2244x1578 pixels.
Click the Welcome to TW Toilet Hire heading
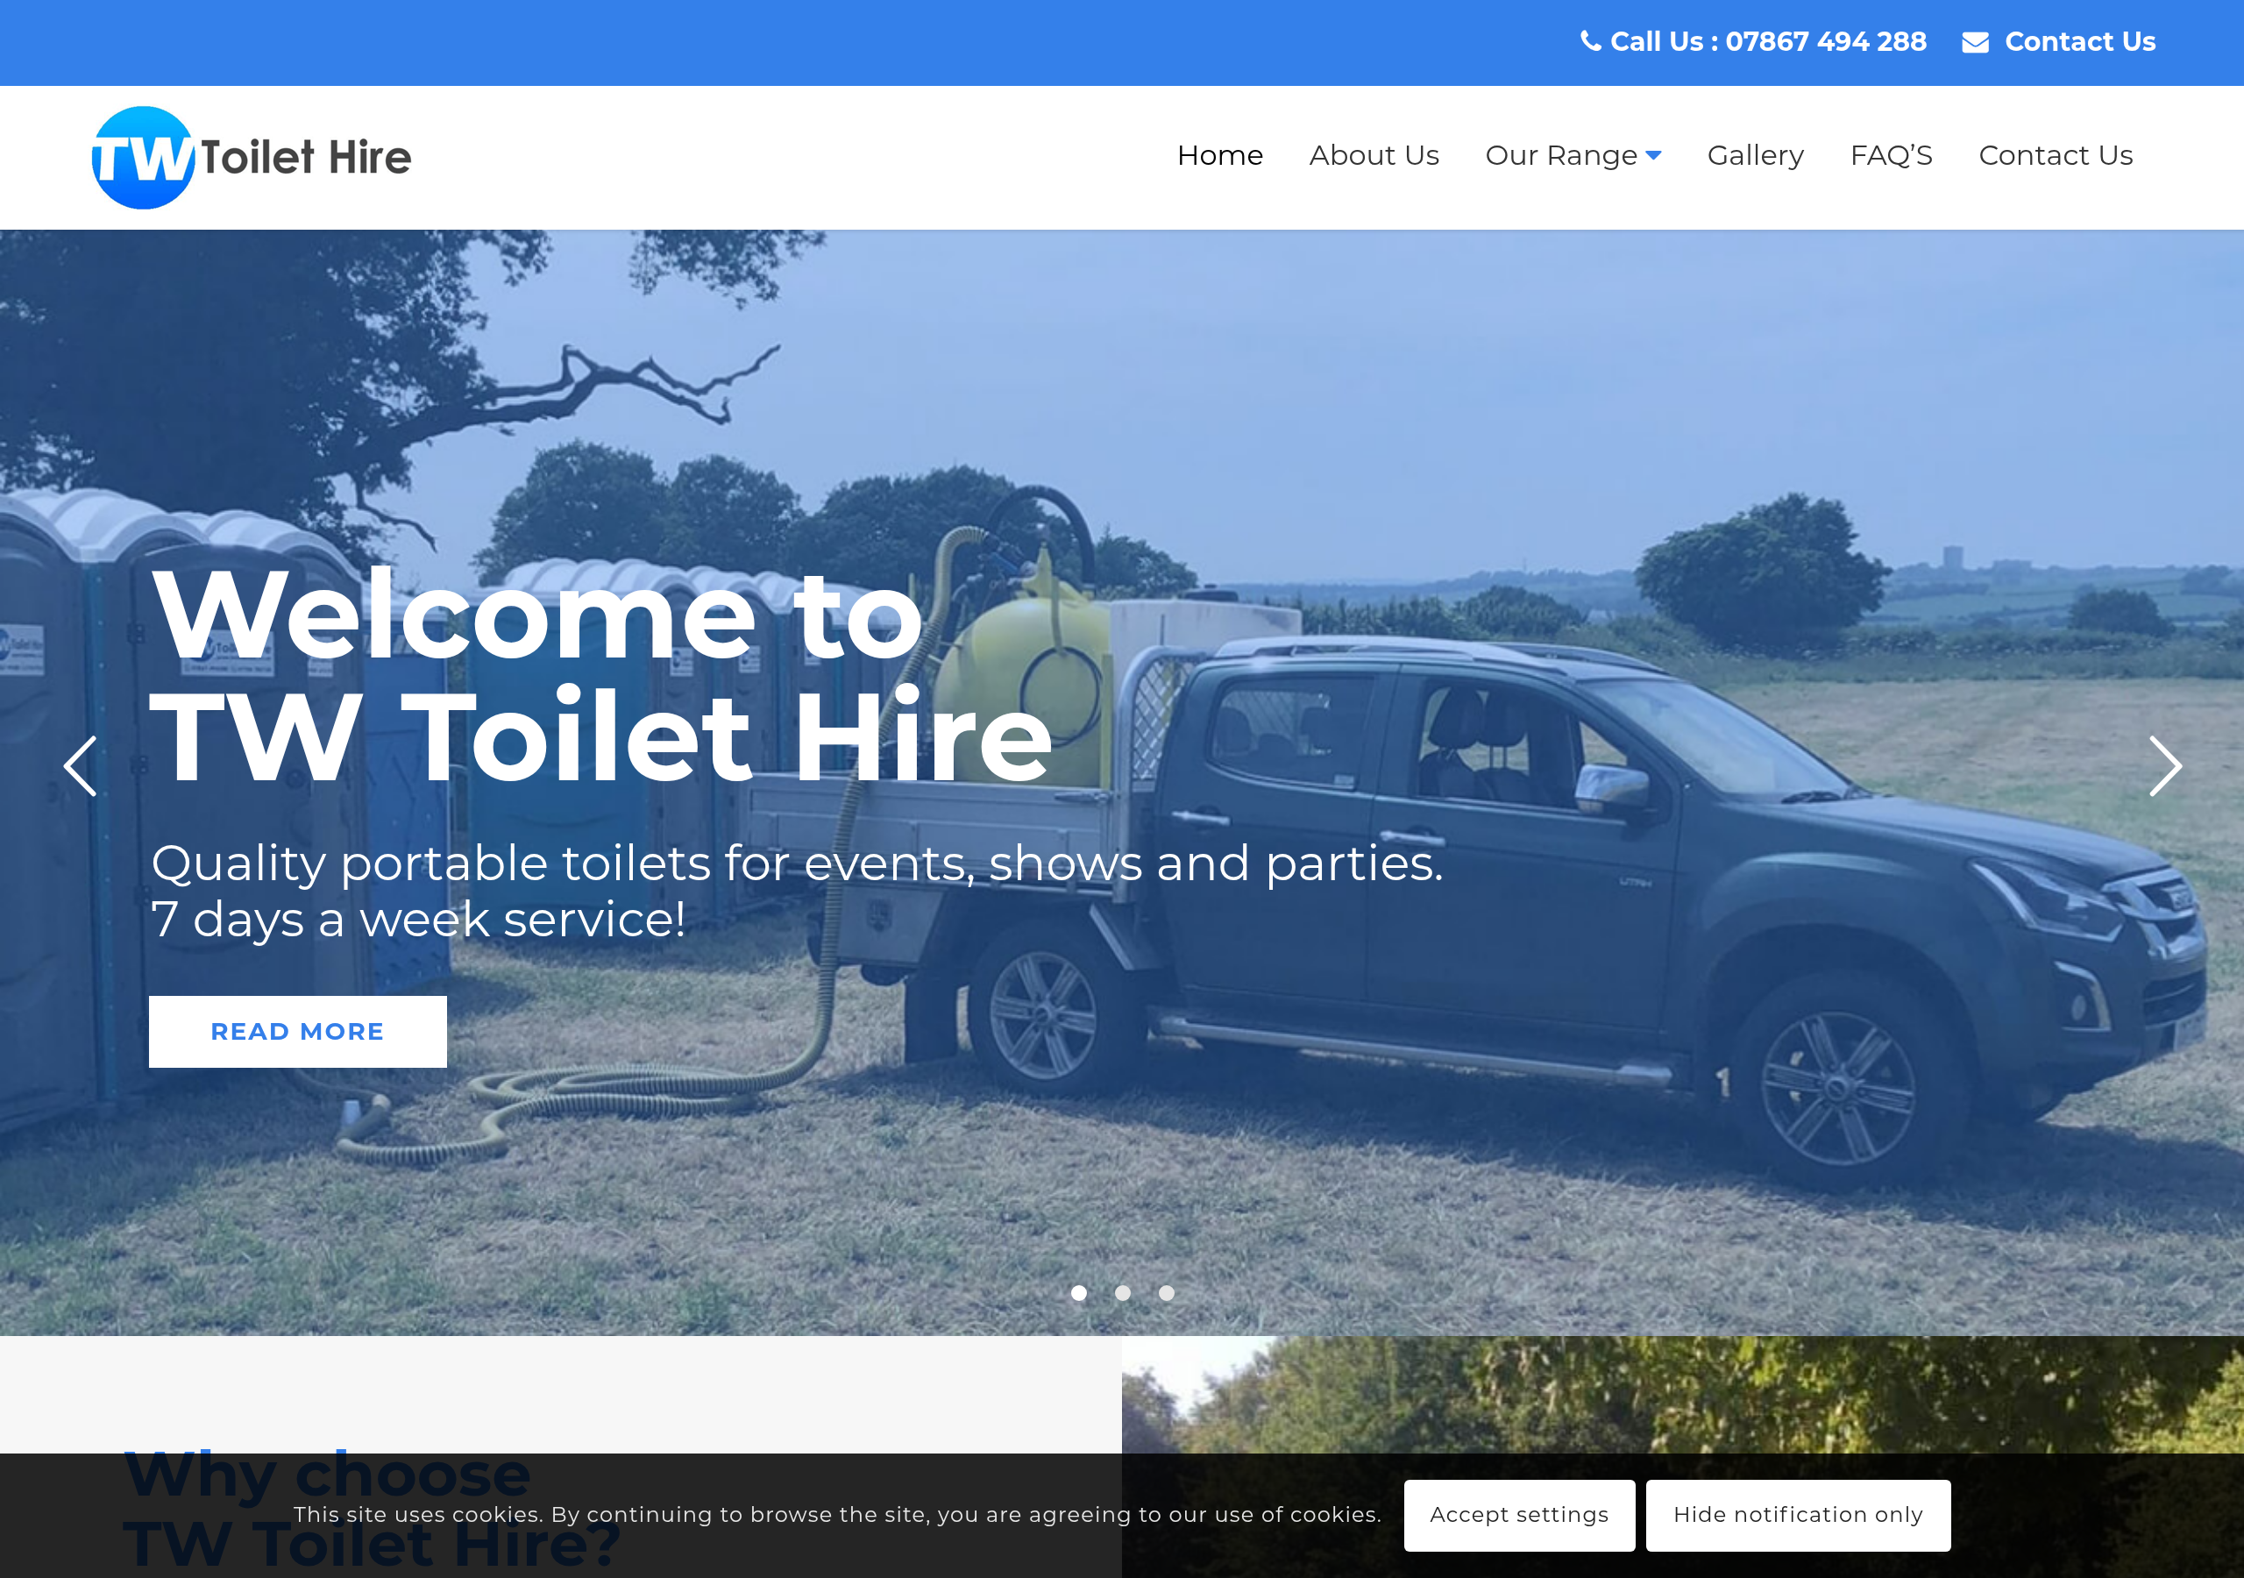point(601,676)
